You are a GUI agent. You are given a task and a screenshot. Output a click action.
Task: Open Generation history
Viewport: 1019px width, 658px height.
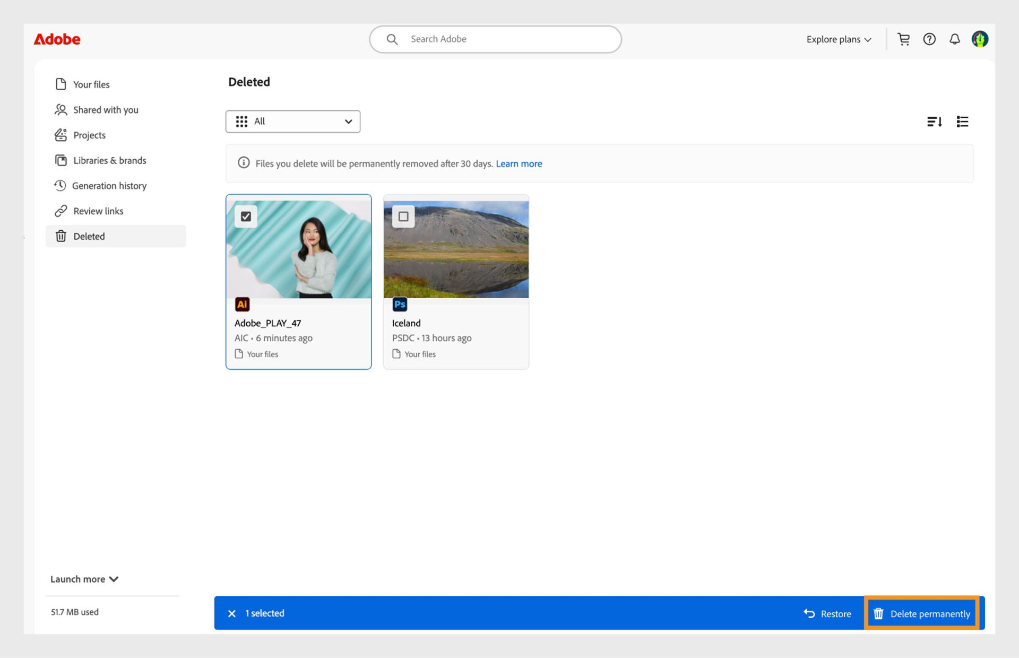pos(110,186)
